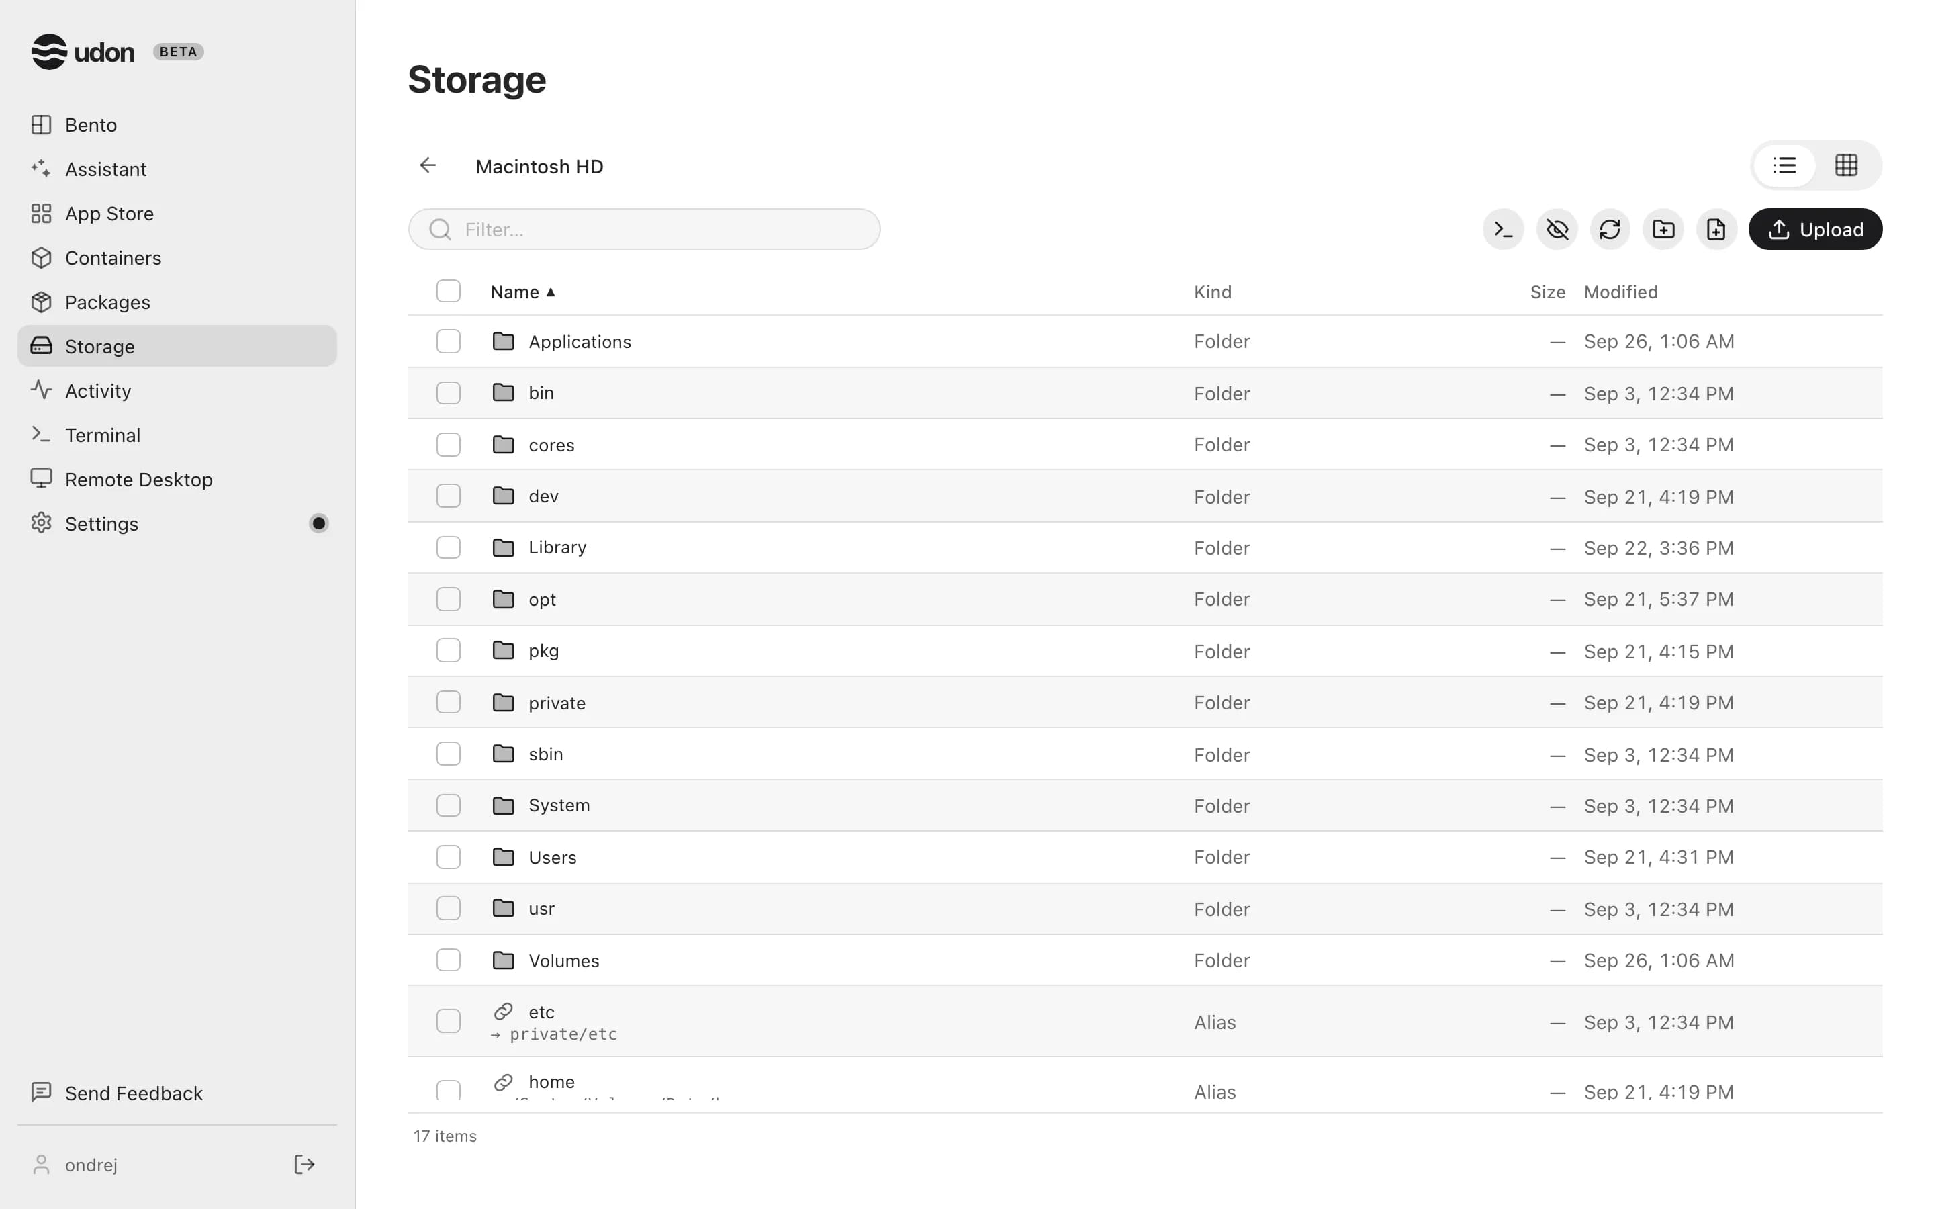Viewport: 1934px width, 1209px height.
Task: Toggle hidden files with crossed-eye icon
Action: (x=1556, y=230)
